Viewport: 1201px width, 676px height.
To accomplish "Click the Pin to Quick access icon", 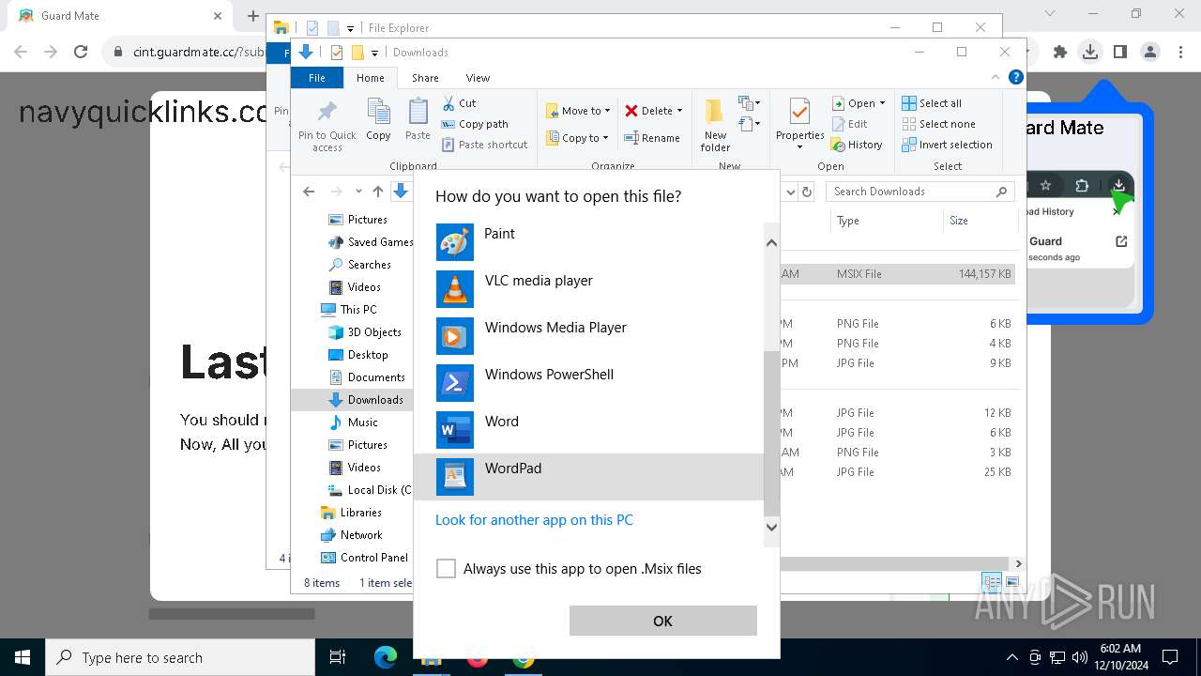I will pos(327,124).
